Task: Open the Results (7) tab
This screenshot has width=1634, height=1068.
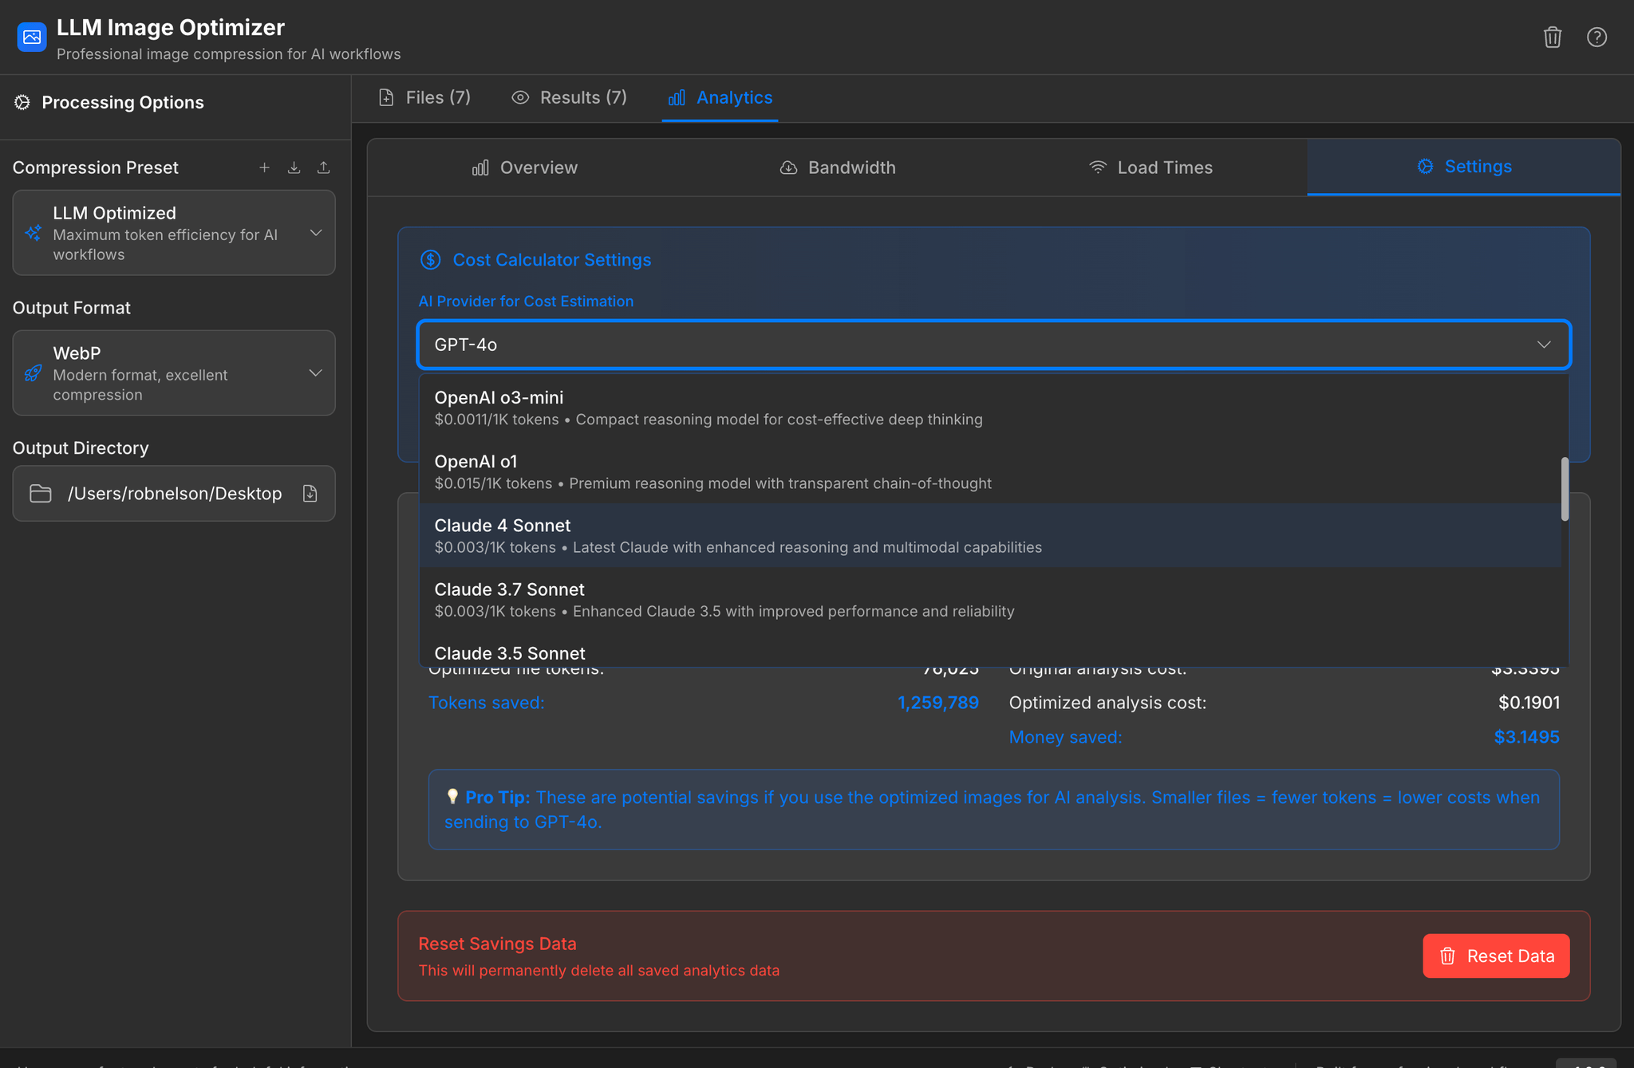Action: (569, 97)
